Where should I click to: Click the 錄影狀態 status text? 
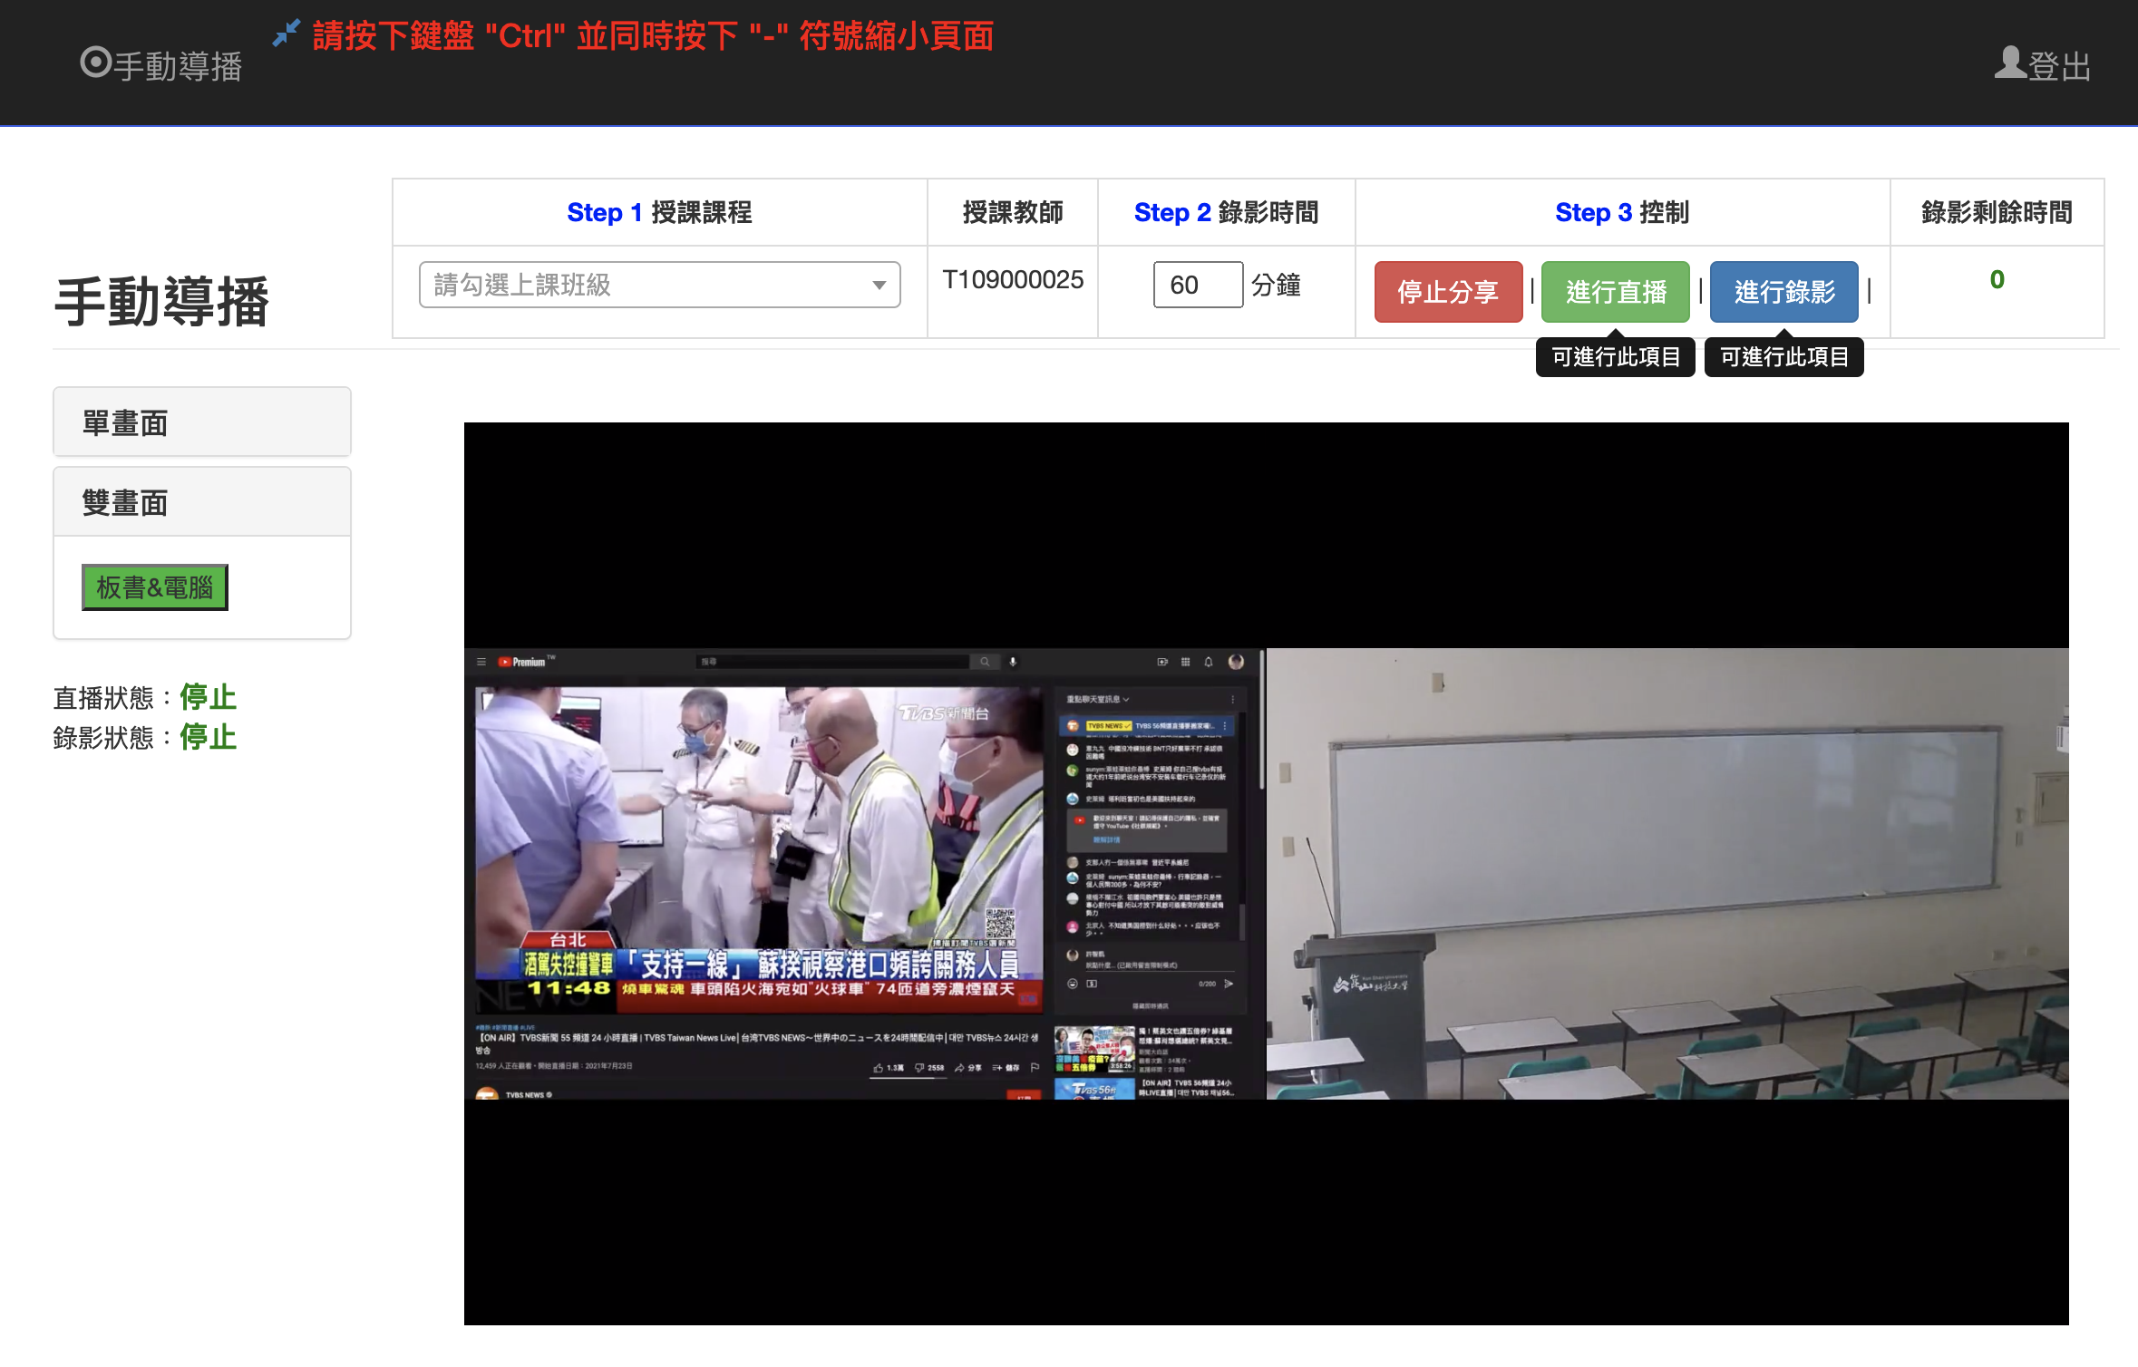[x=145, y=737]
